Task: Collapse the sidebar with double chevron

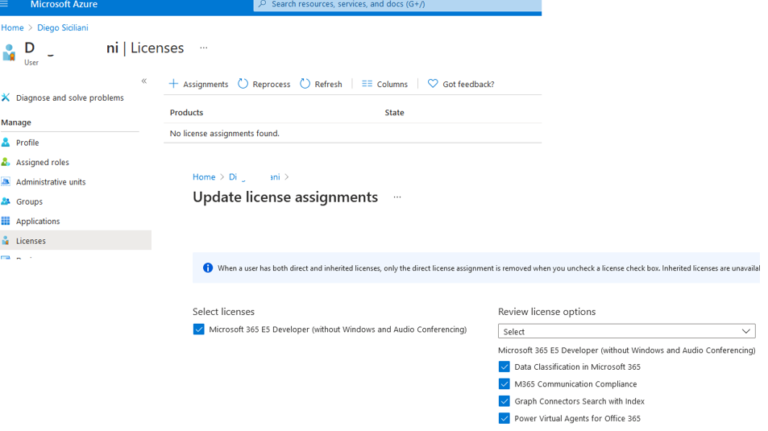Action: click(144, 81)
